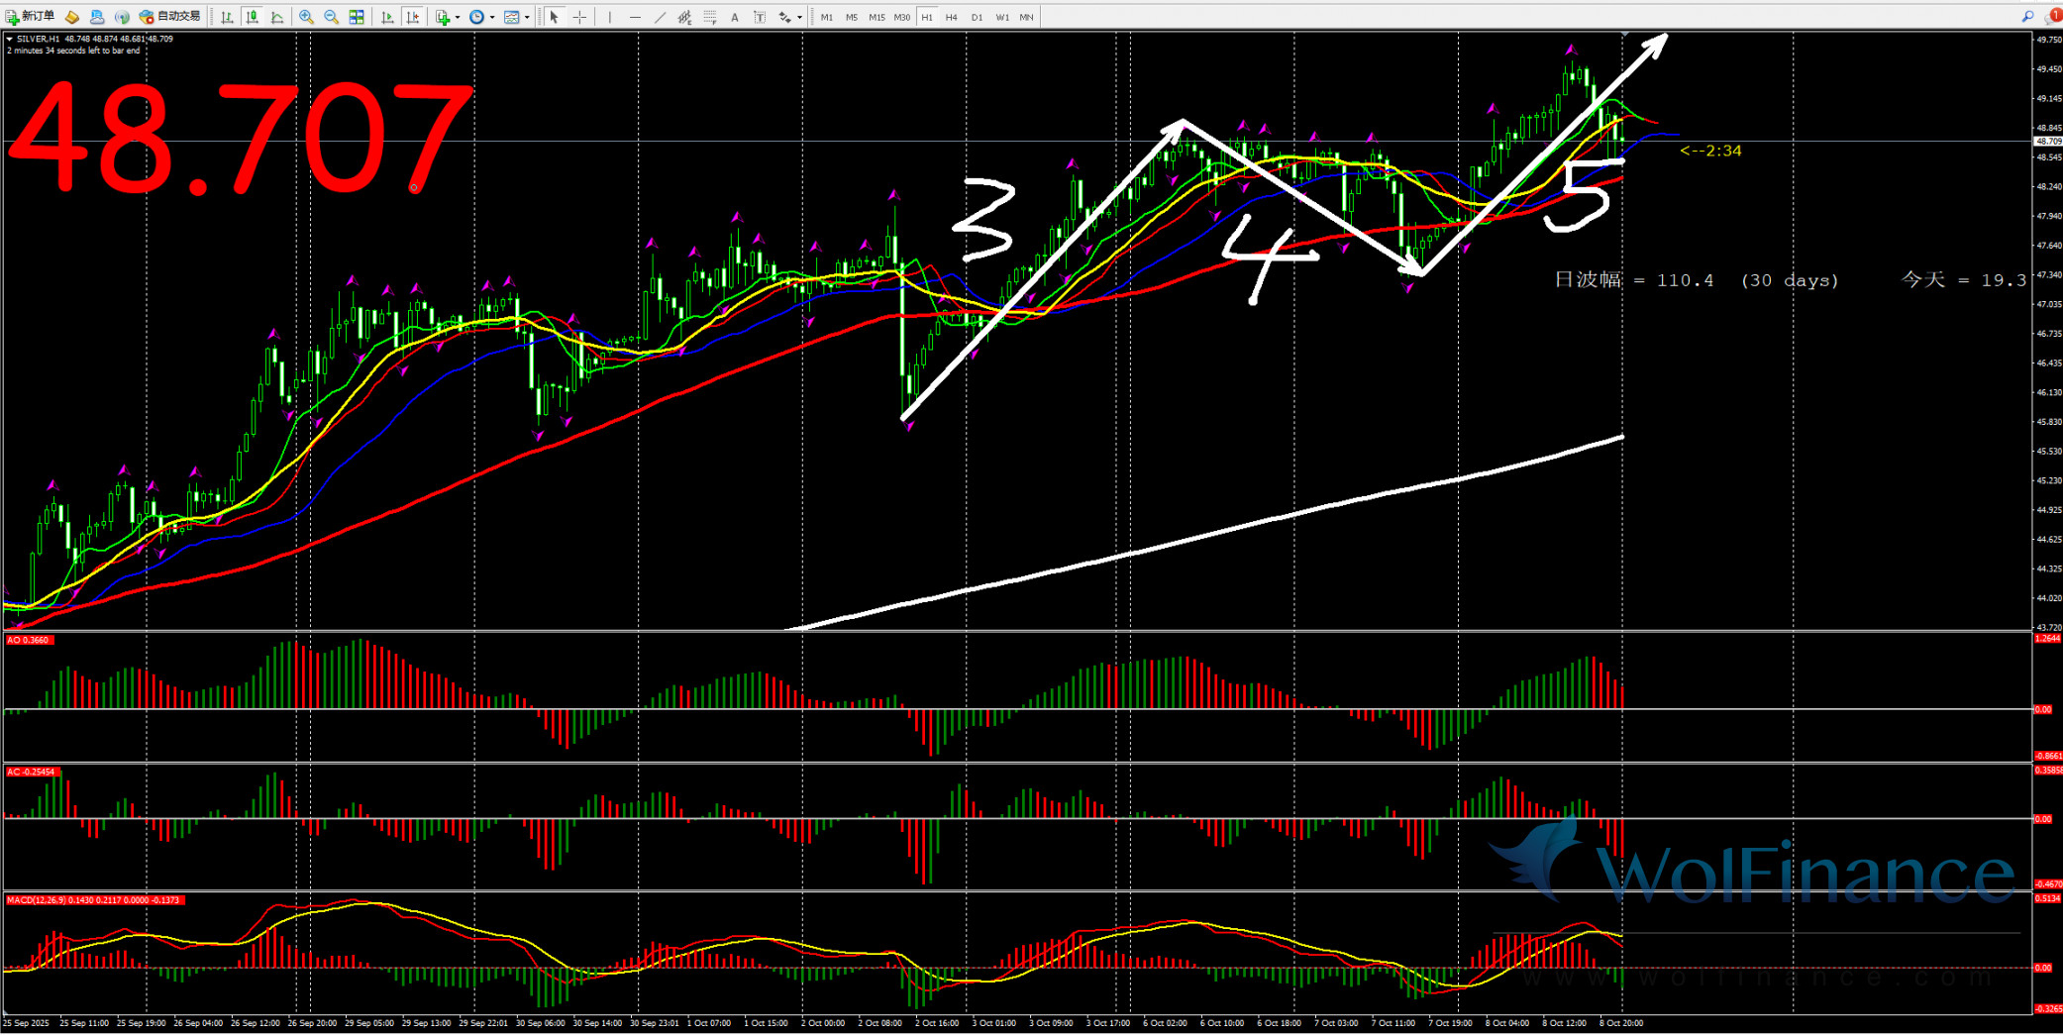Expand the periodicity clock dropdown

[492, 17]
